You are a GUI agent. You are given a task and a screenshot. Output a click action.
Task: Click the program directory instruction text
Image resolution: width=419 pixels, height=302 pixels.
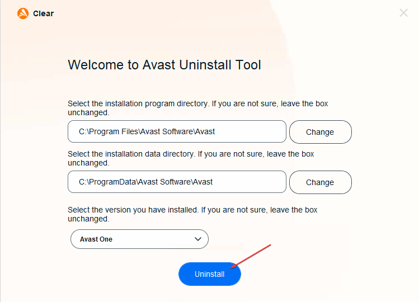[x=197, y=108]
